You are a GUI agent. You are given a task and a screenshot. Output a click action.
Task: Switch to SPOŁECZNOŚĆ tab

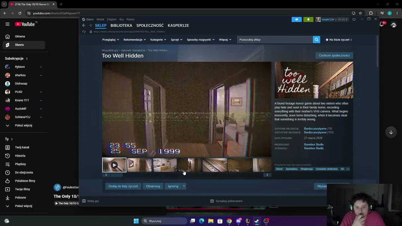click(150, 25)
